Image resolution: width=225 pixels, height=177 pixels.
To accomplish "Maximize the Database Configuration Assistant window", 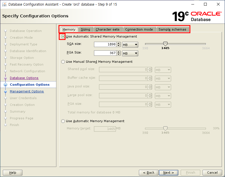I will coord(205,4).
